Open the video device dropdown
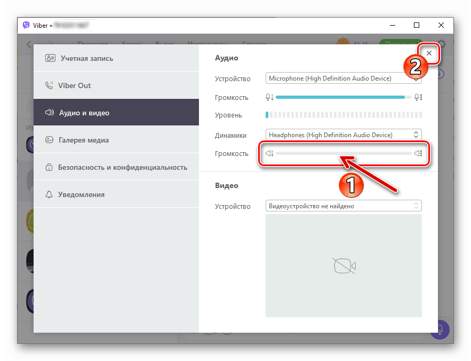Screen dimensions: 471x361 click(344, 206)
